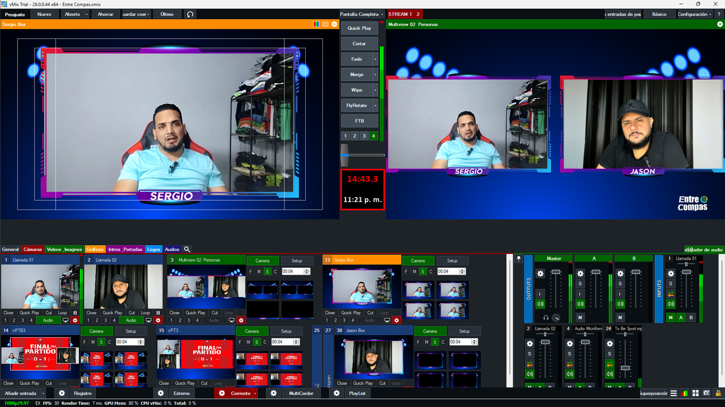This screenshot has width=725, height=407.
Task: Click the Master bus info button
Action: coord(540,294)
